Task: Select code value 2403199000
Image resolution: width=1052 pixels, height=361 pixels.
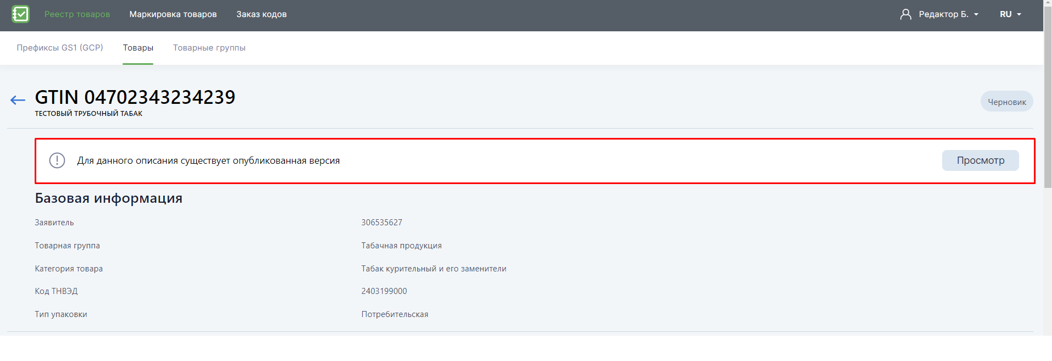Action: click(384, 291)
